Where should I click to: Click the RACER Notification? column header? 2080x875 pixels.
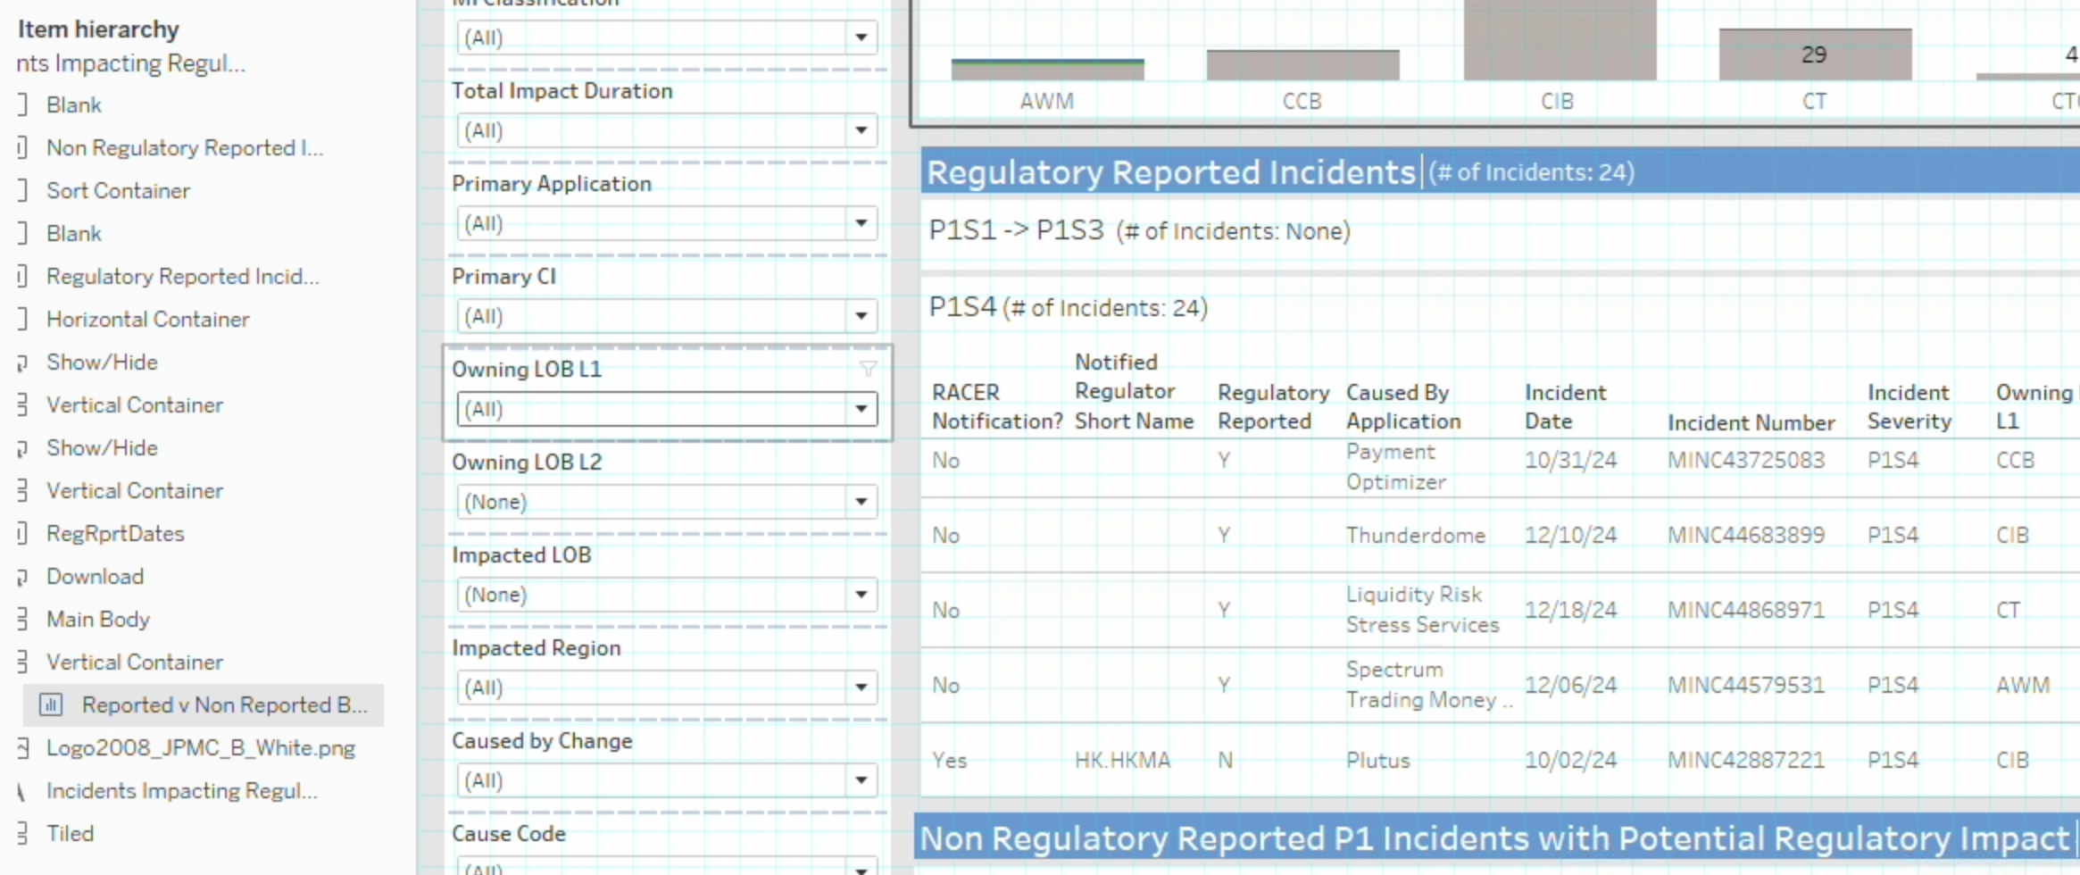997,406
